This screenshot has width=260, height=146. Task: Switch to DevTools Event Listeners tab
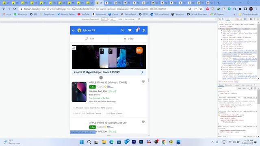click(x=247, y=85)
